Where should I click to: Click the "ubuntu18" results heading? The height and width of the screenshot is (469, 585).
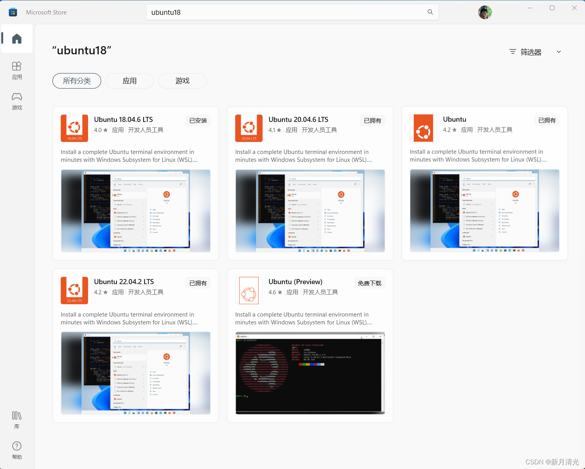(82, 50)
